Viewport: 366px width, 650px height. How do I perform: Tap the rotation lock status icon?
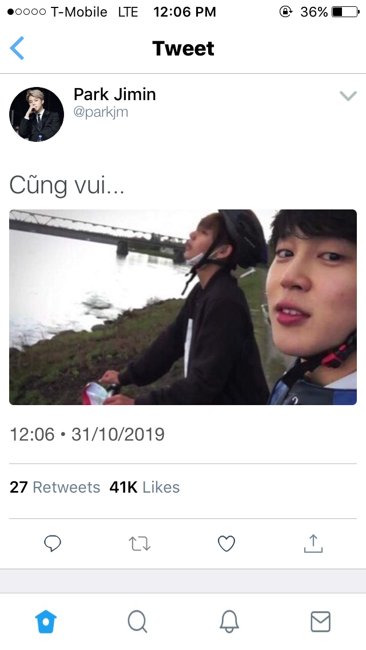coord(285,11)
